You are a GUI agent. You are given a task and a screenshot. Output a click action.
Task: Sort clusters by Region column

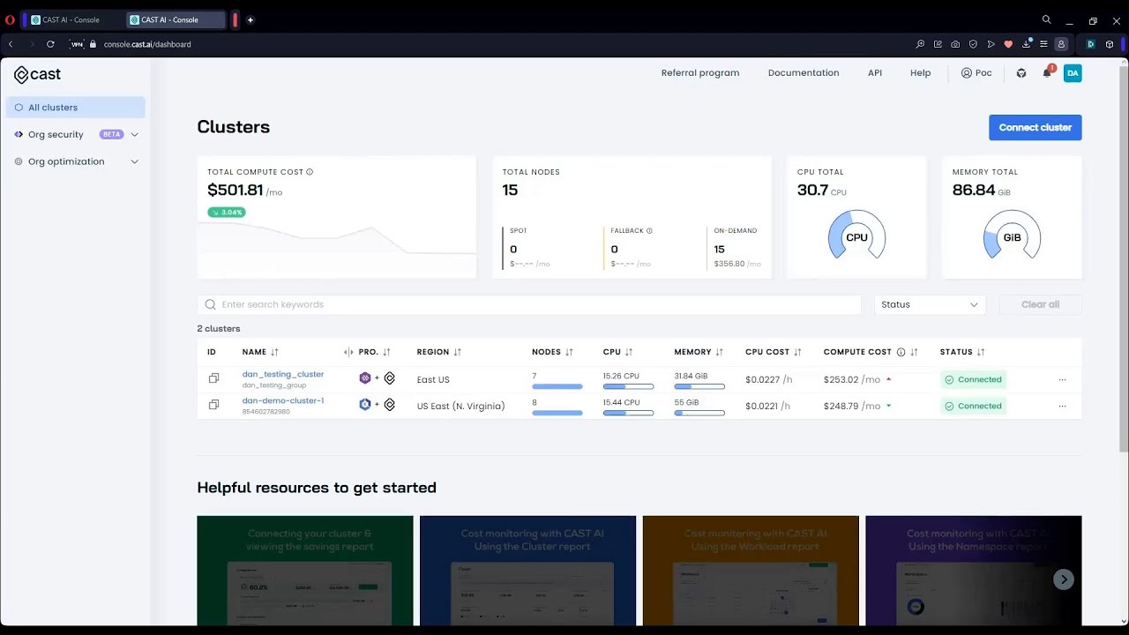coord(457,352)
